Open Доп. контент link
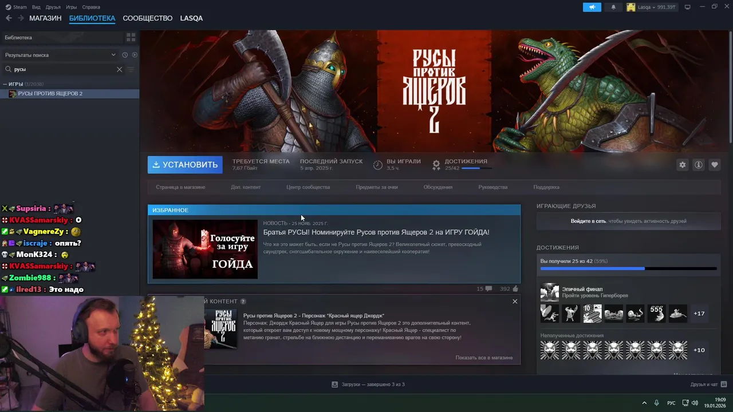The image size is (733, 412). pos(246,187)
